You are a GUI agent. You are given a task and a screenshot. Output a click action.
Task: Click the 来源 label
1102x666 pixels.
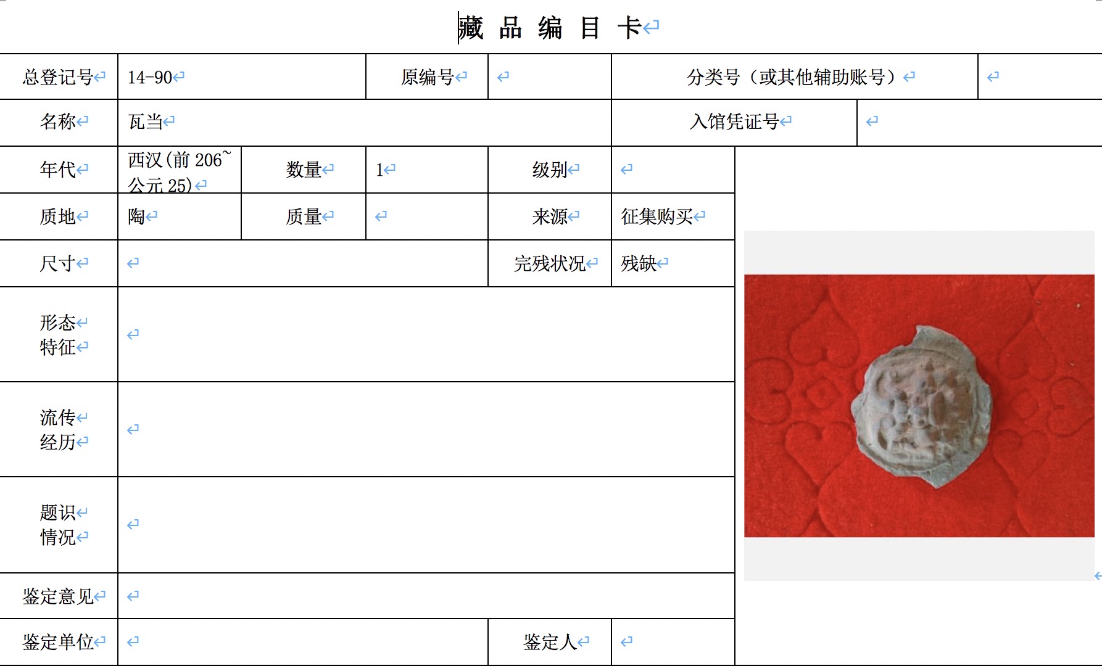click(550, 216)
